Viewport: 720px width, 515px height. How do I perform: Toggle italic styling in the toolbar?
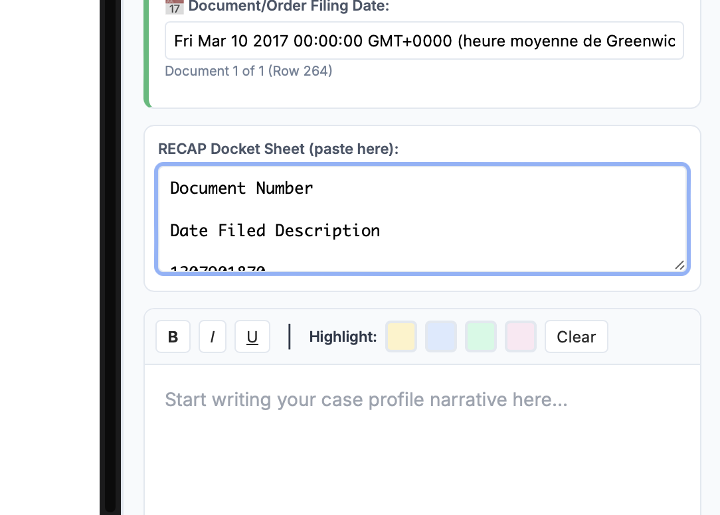pos(213,336)
